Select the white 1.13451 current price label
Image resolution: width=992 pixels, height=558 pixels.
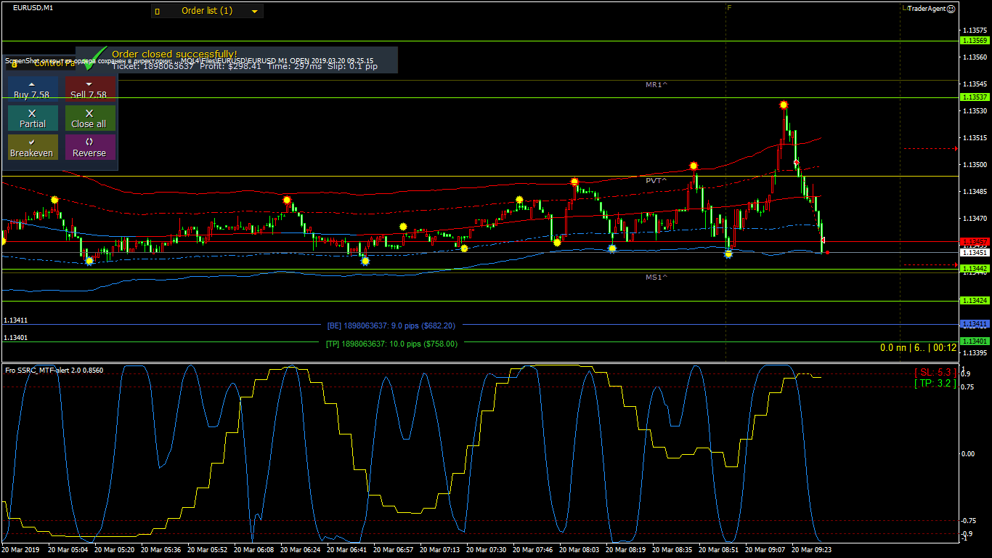[x=975, y=252]
